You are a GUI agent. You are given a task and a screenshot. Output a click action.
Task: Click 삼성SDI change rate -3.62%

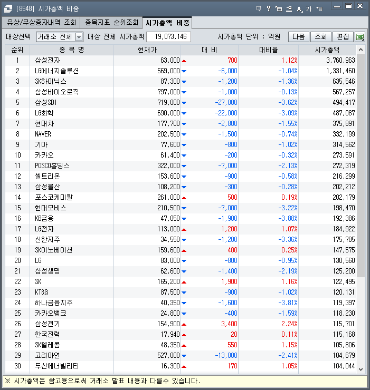288,102
